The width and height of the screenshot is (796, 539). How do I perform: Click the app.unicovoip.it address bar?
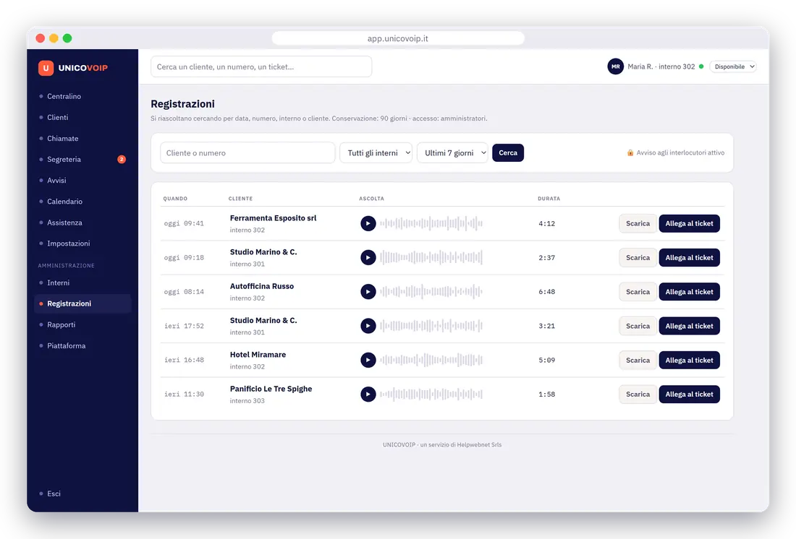click(398, 38)
